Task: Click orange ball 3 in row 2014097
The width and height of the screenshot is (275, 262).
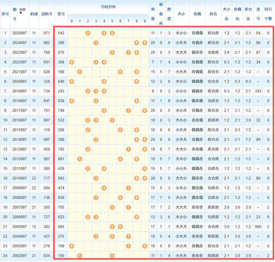Action: click(96, 140)
